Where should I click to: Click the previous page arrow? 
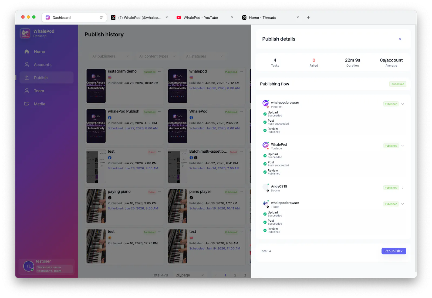[x=216, y=275]
